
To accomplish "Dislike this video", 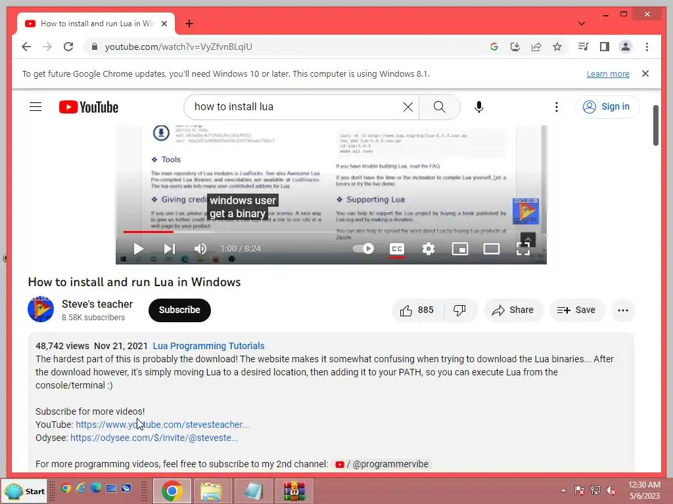I will [459, 310].
